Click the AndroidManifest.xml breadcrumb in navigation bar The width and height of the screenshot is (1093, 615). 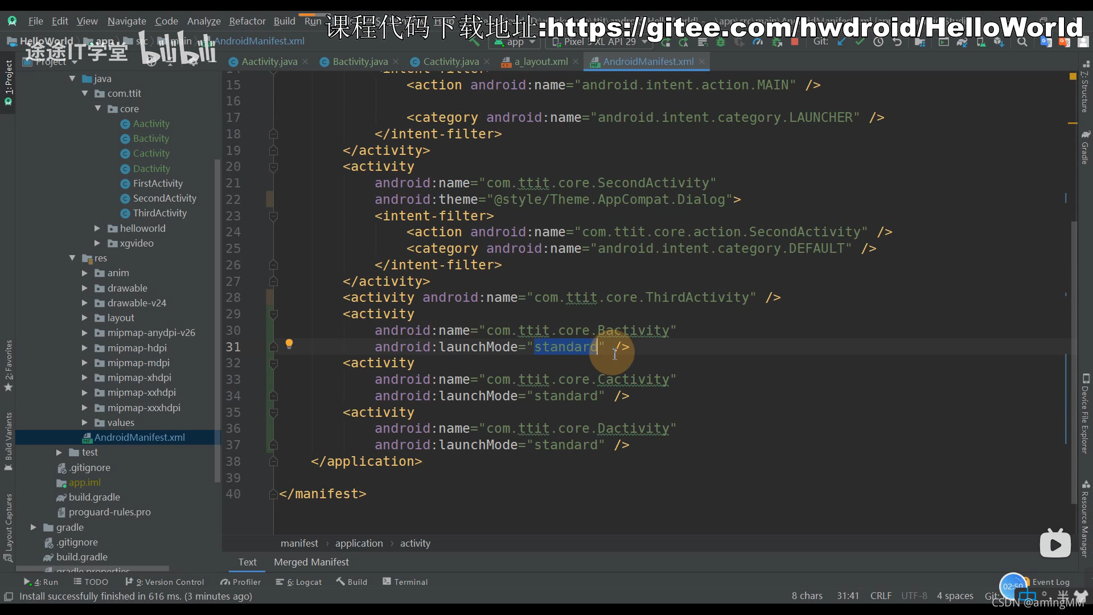259,41
